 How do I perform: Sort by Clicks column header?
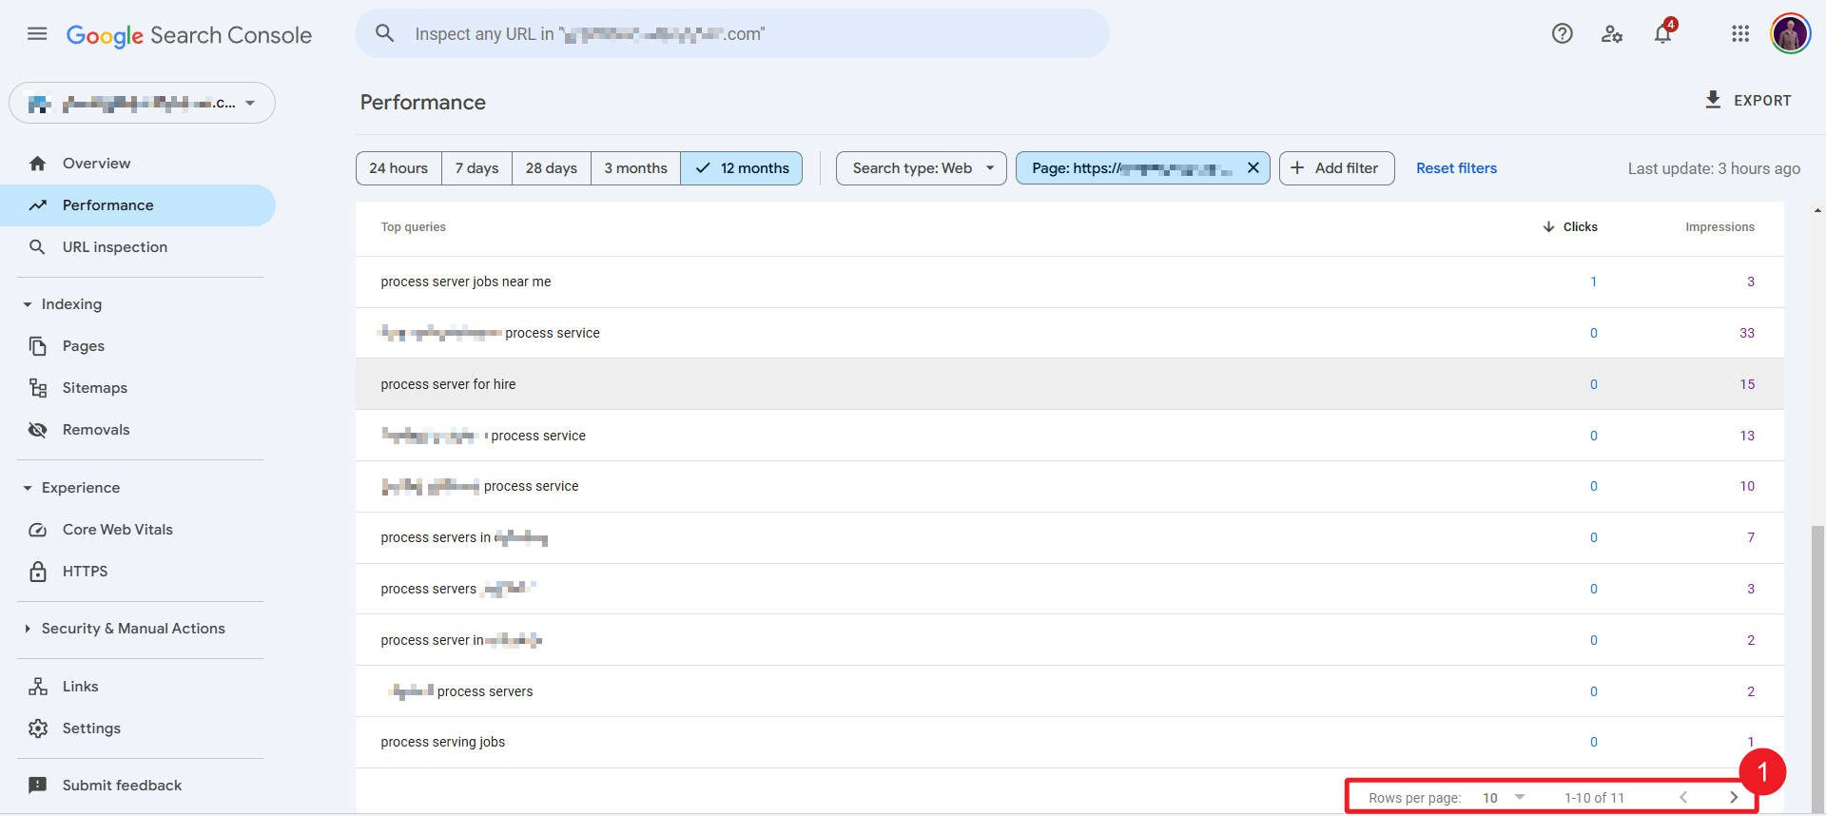pyautogui.click(x=1569, y=226)
